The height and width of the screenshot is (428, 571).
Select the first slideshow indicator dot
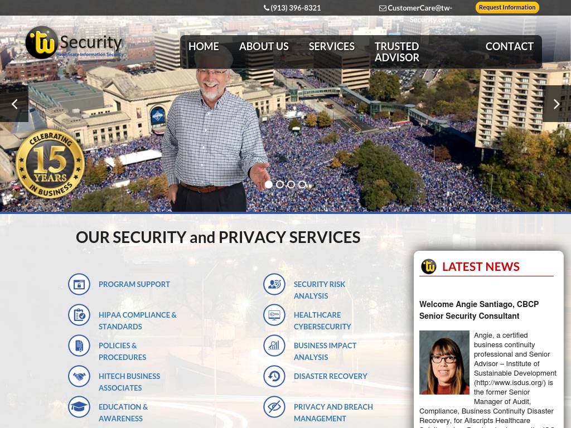click(x=269, y=184)
